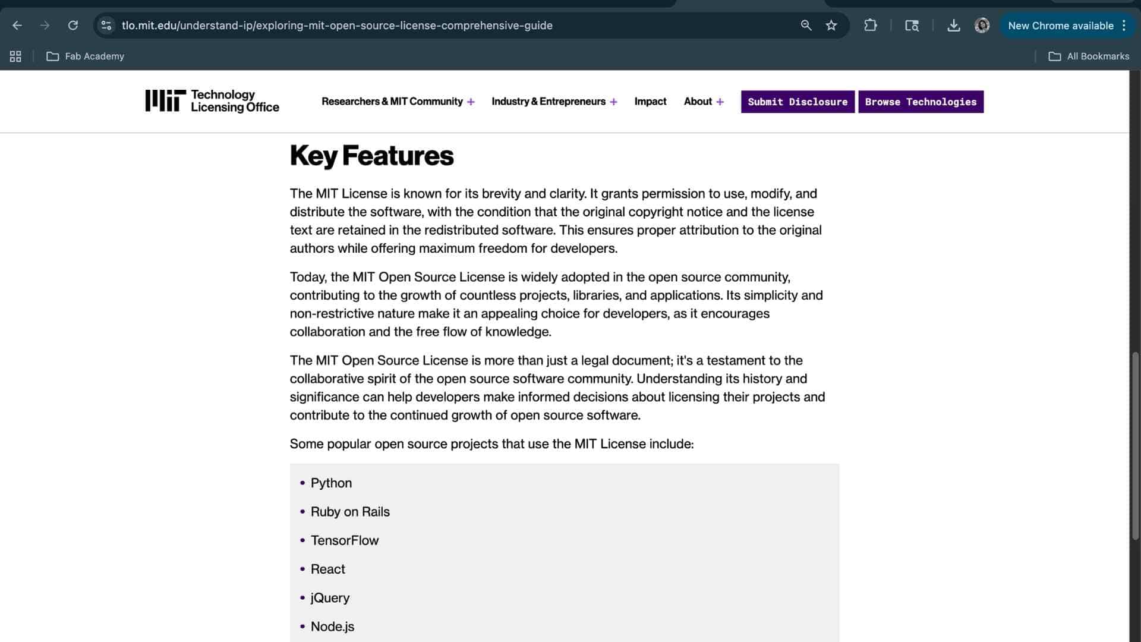Expand Industry & Entrepreneurs menu
The height and width of the screenshot is (642, 1141).
pos(554,102)
